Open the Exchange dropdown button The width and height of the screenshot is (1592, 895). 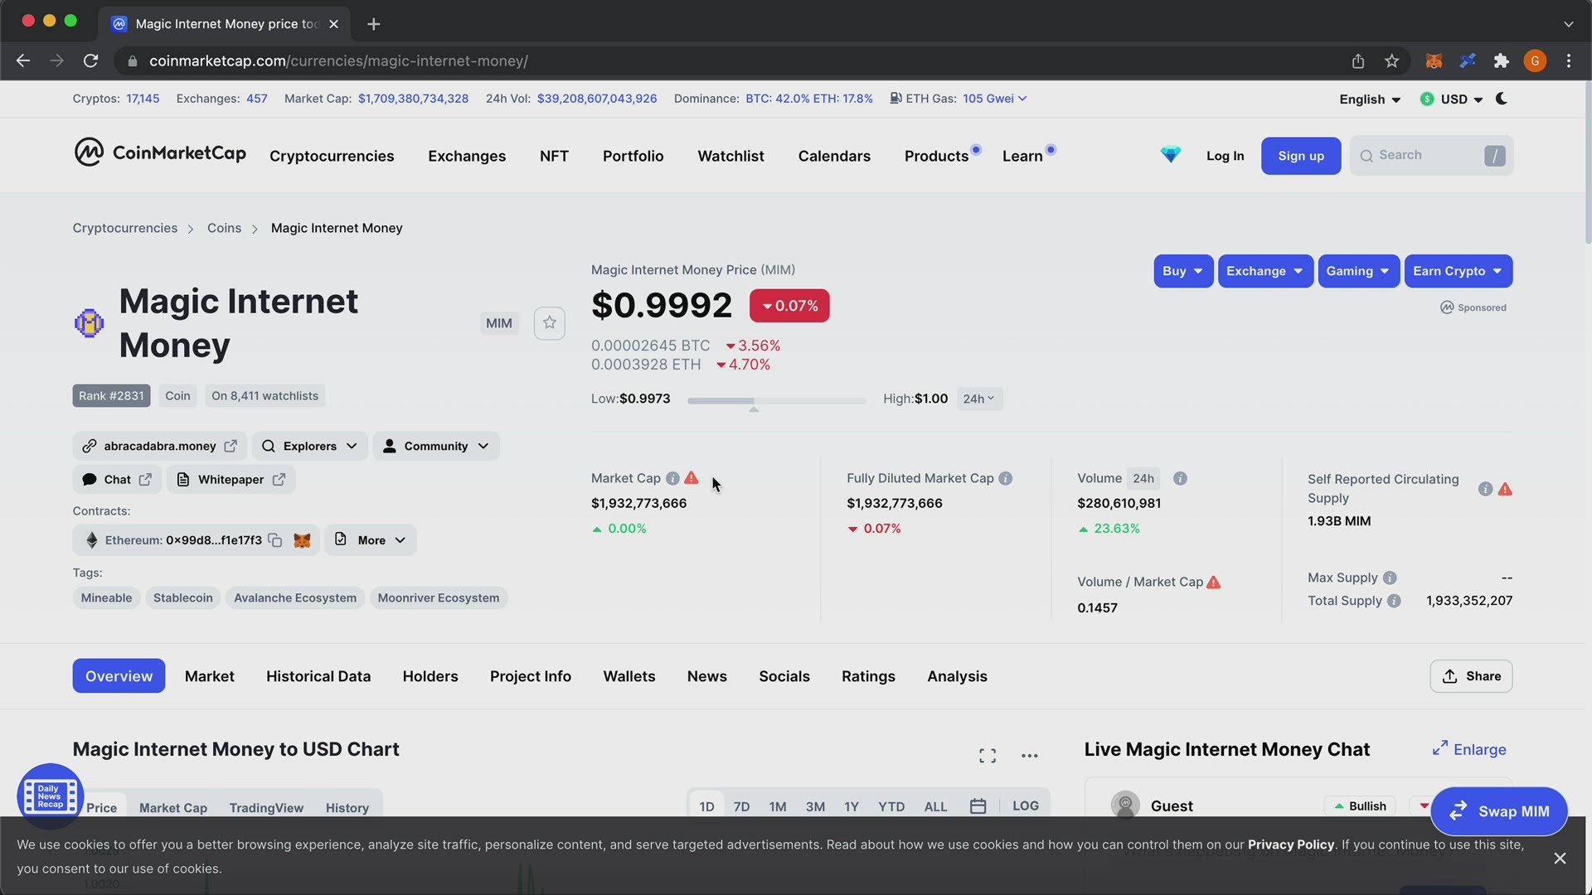(1265, 271)
